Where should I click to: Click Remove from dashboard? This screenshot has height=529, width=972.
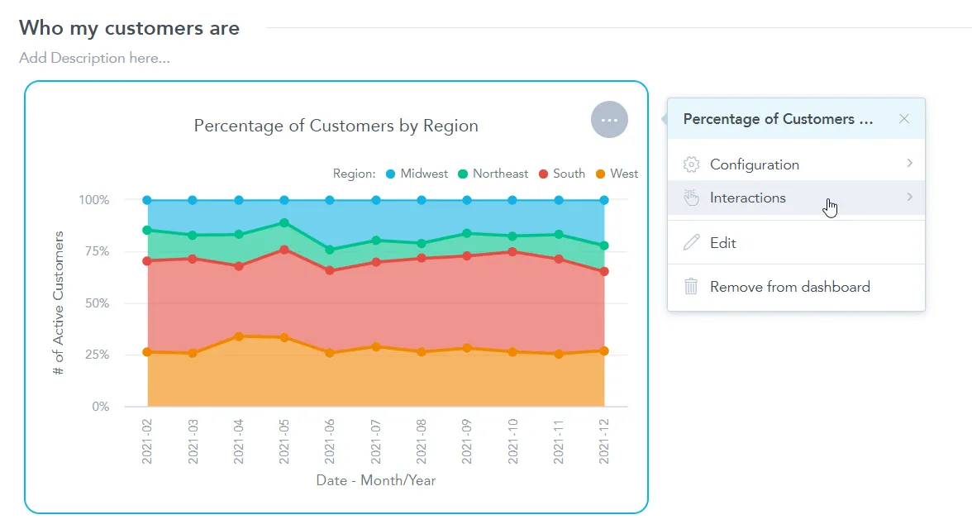(x=789, y=286)
